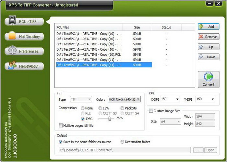
Task: Select the REALTIME - Copy (10).PCL file row
Action: pyautogui.click(x=104, y=54)
